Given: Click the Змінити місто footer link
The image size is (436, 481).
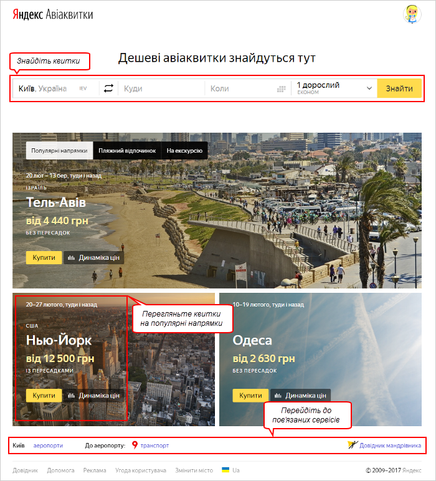Looking at the screenshot, I should click(194, 470).
